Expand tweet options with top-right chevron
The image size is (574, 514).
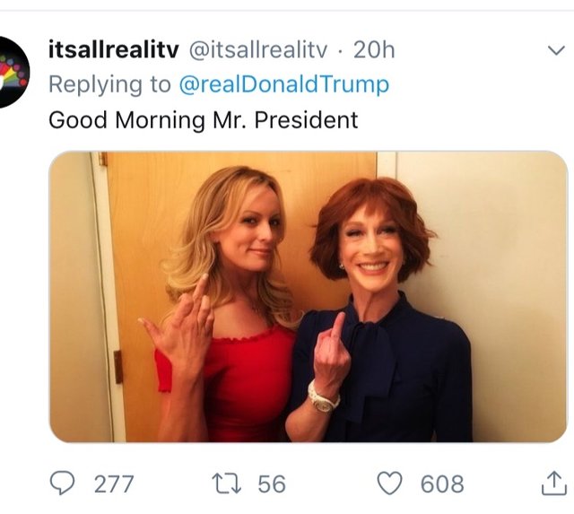555,51
